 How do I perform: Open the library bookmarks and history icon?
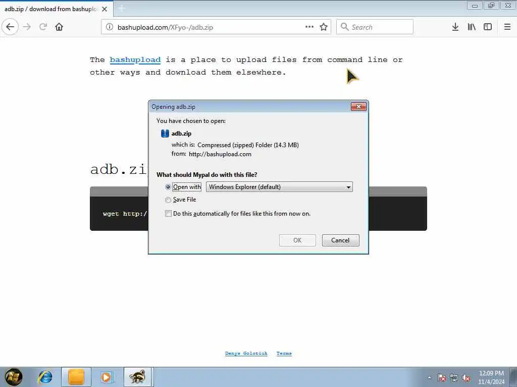tap(472, 27)
